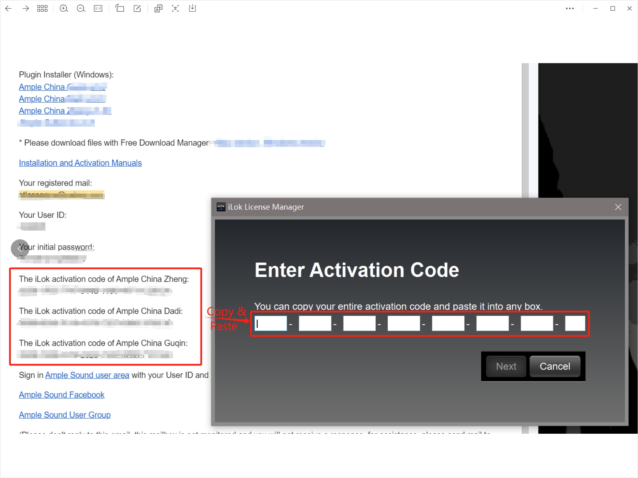Click the fifth activation code box
The height and width of the screenshot is (478, 638).
pos(448,324)
